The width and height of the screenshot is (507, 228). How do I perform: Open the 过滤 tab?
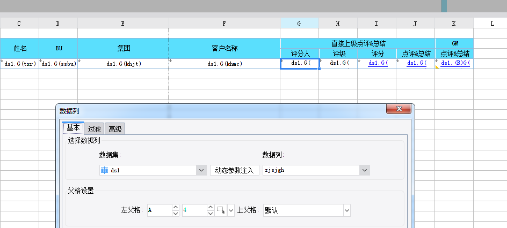coord(95,129)
